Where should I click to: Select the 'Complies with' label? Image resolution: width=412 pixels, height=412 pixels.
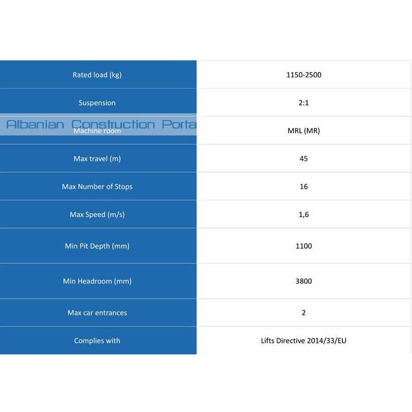tap(97, 340)
